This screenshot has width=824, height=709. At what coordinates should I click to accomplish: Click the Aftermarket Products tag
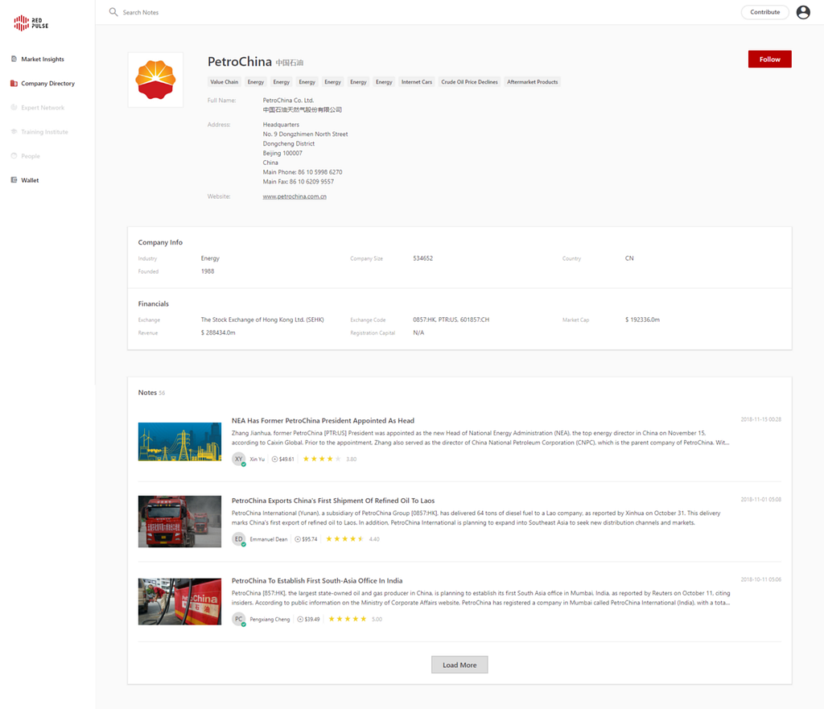pos(533,82)
